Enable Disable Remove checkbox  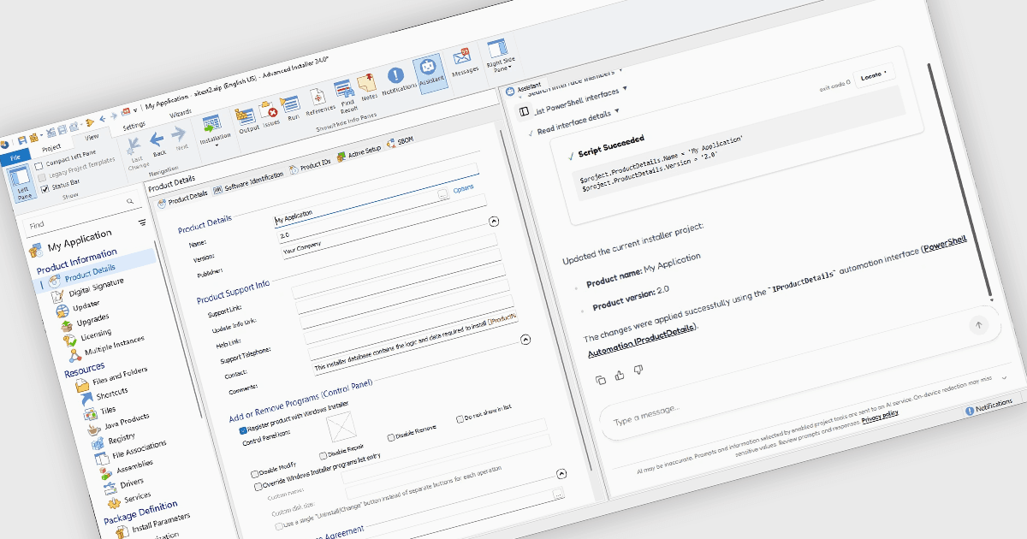click(390, 437)
